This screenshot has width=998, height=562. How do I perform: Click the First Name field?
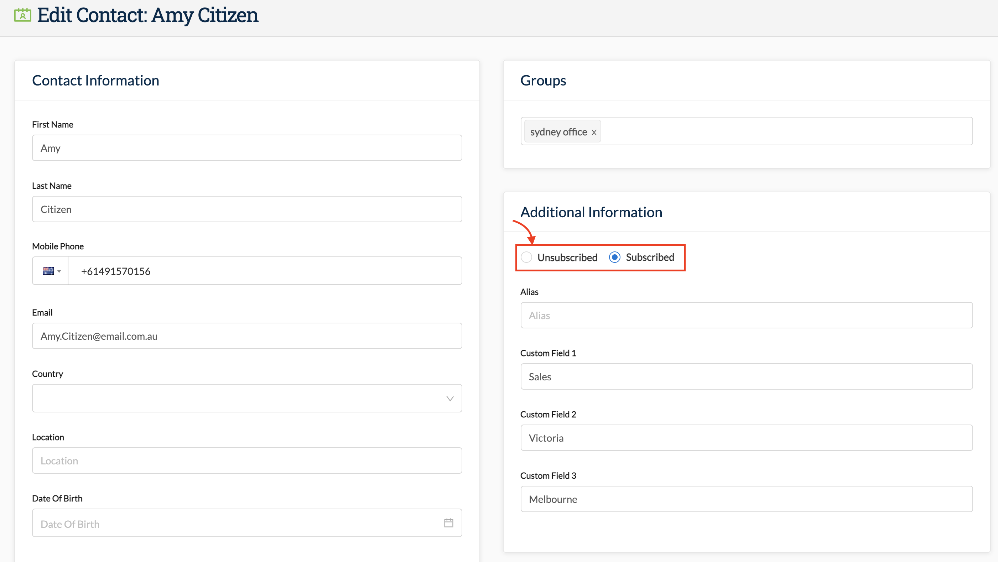(247, 148)
